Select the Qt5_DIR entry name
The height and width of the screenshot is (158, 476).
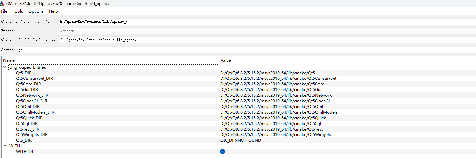coord(24,73)
